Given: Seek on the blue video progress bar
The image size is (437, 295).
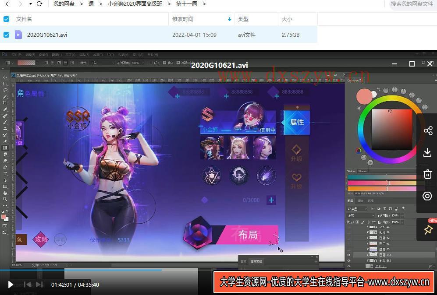Looking at the screenshot, I should pyautogui.click(x=81, y=270).
